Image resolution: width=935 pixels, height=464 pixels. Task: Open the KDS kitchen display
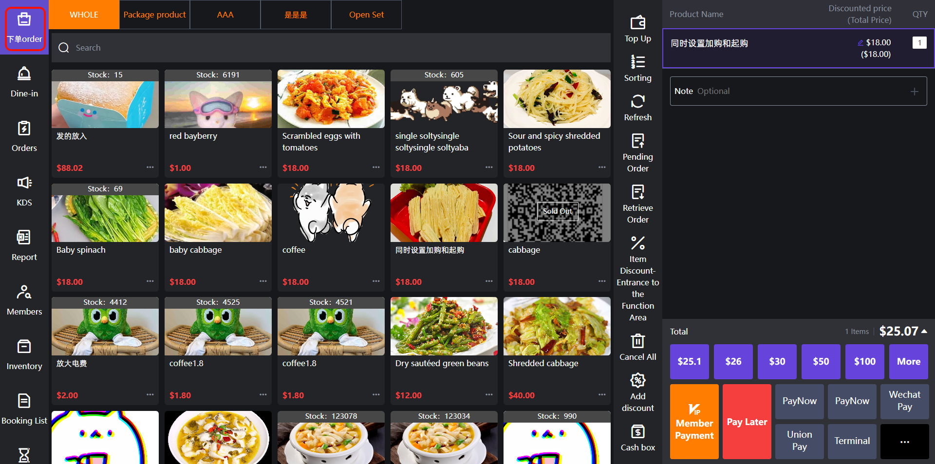click(x=24, y=191)
